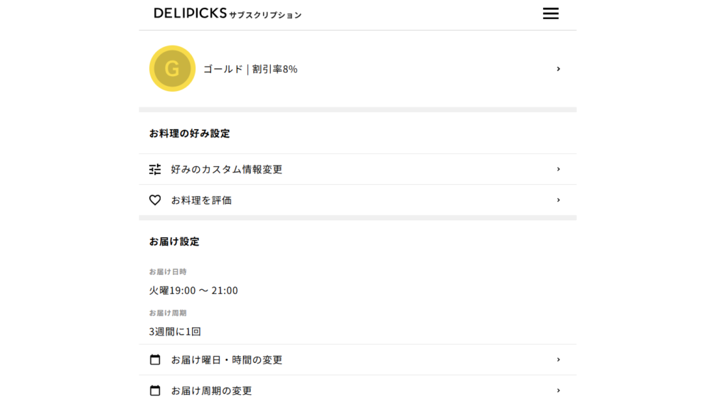Click the DELIPICKS logo
This screenshot has height=400, width=711.
pos(190,13)
